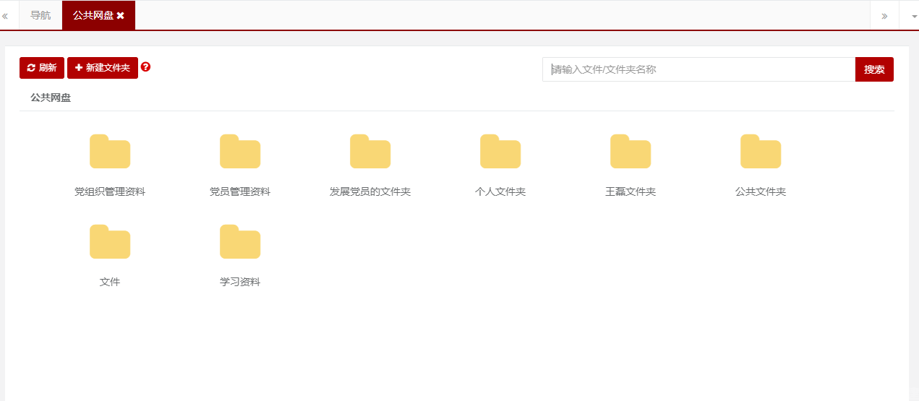Focus the file/folder name search field

pos(698,69)
